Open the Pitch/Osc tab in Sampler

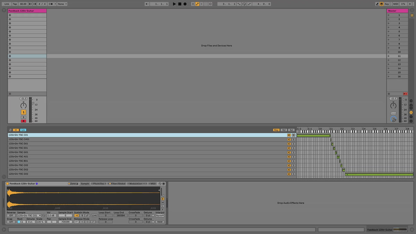click(x=99, y=184)
